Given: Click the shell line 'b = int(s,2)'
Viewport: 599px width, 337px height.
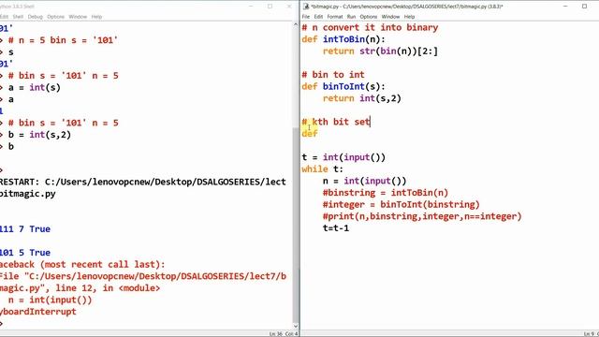Looking at the screenshot, I should (x=39, y=135).
